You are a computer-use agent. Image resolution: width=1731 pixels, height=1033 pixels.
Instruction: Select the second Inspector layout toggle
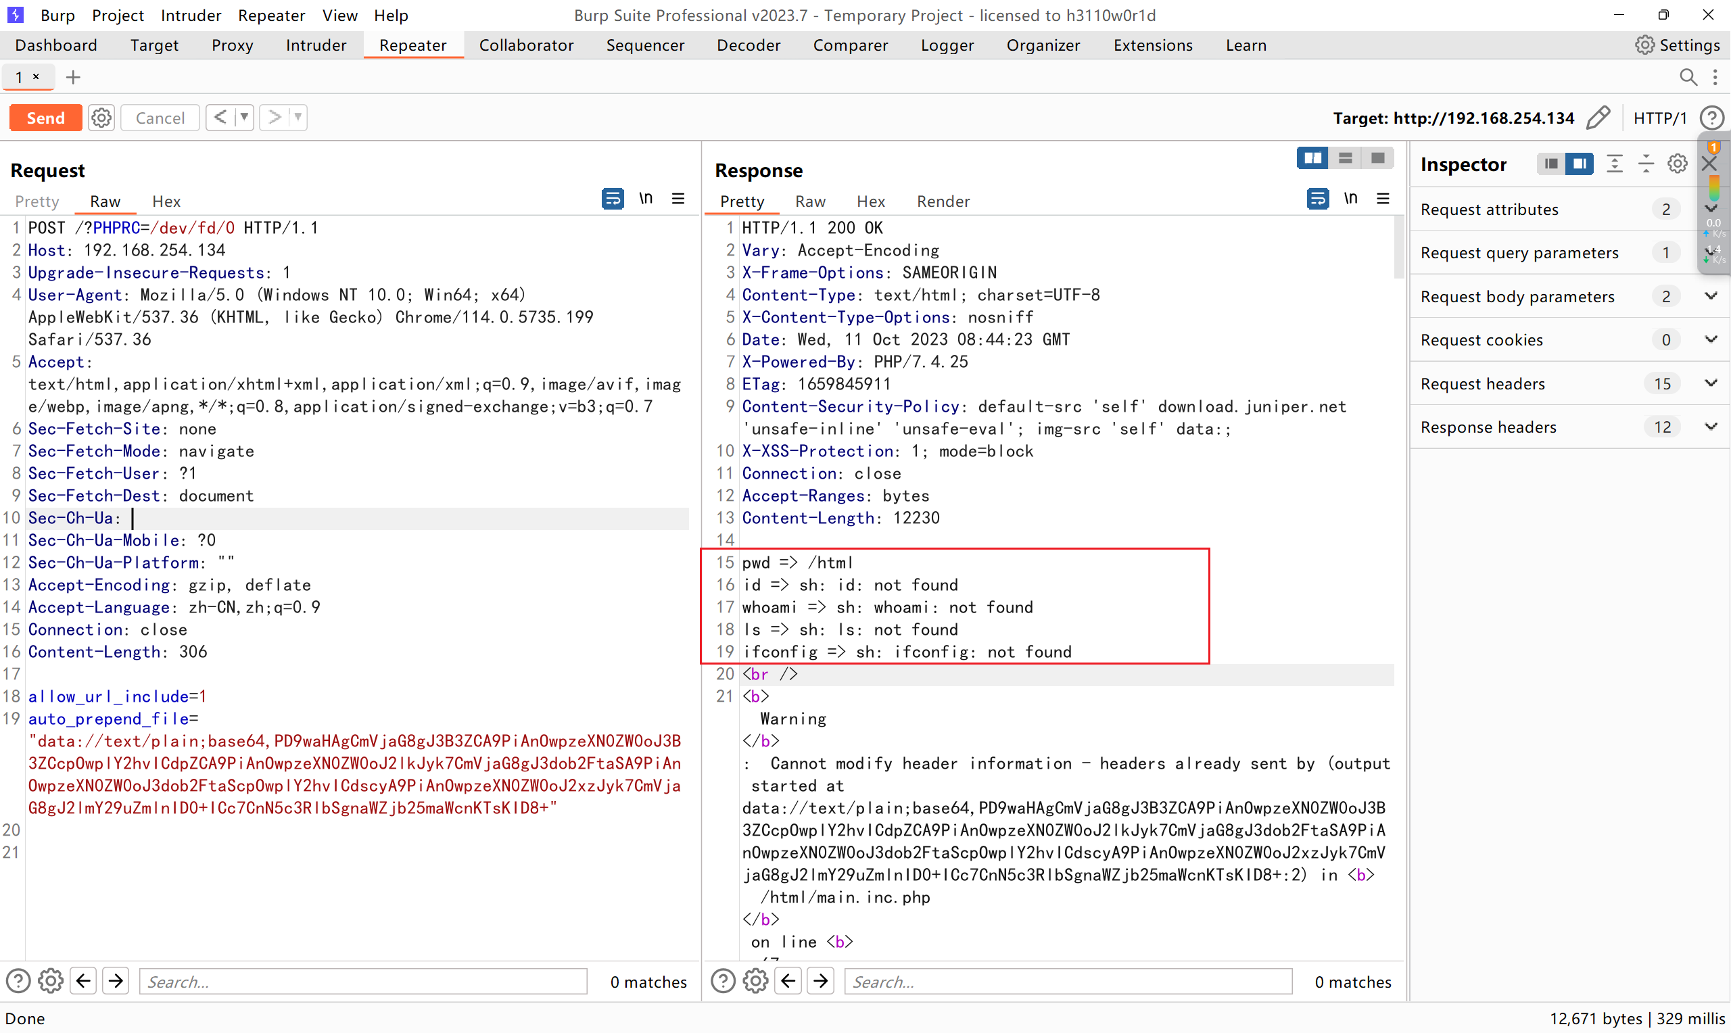[x=1580, y=164]
